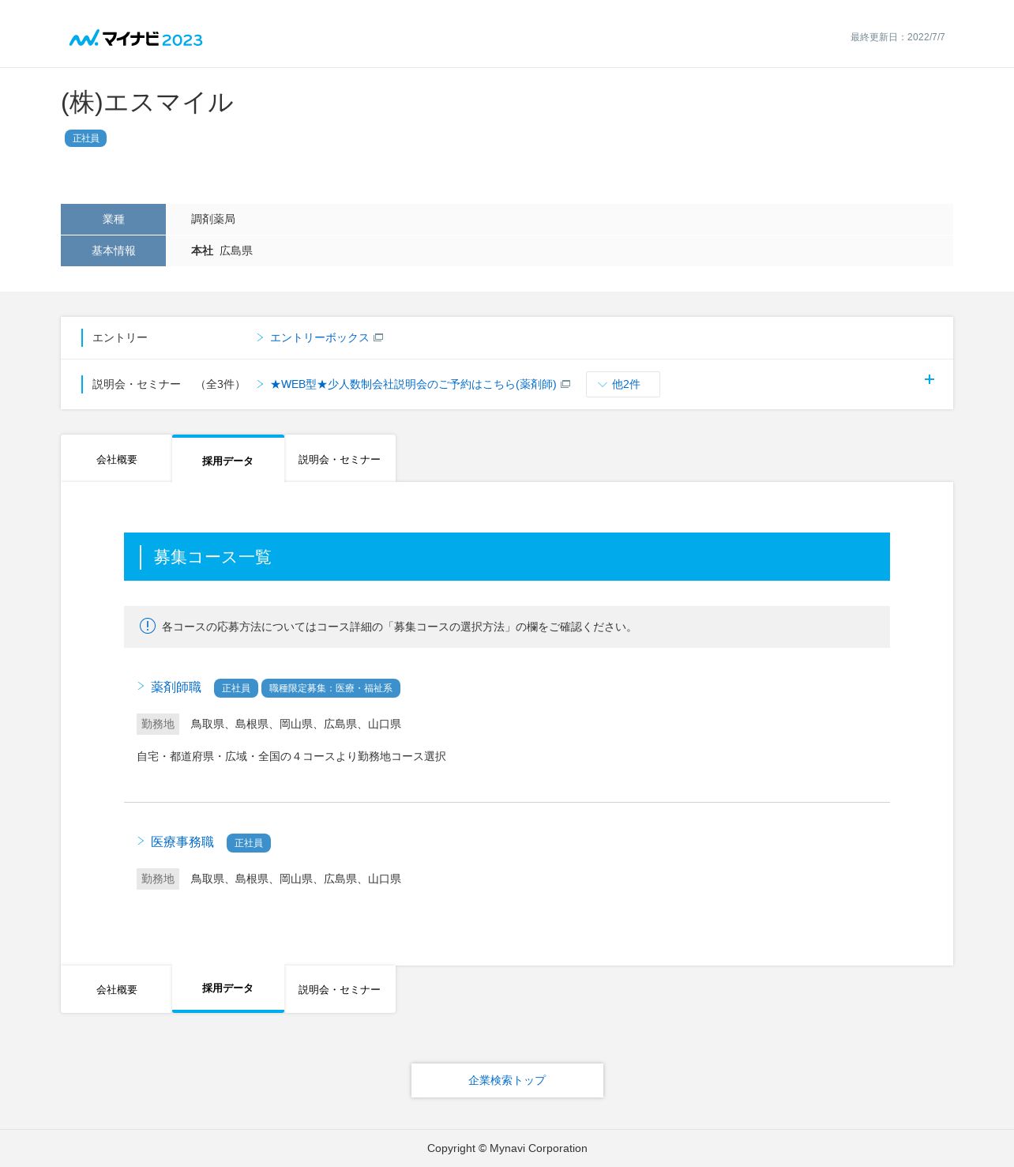
Task: Click the 正社員 tag beside 薬剤師職
Action: pyautogui.click(x=236, y=688)
